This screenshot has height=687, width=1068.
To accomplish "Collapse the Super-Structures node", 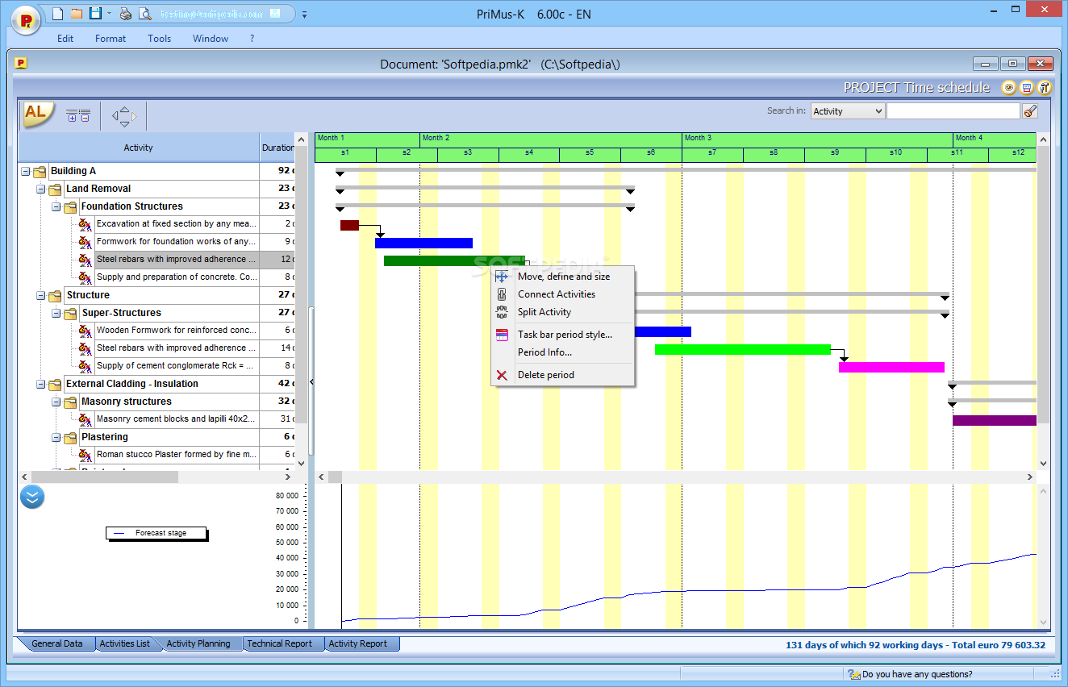I will click(56, 314).
